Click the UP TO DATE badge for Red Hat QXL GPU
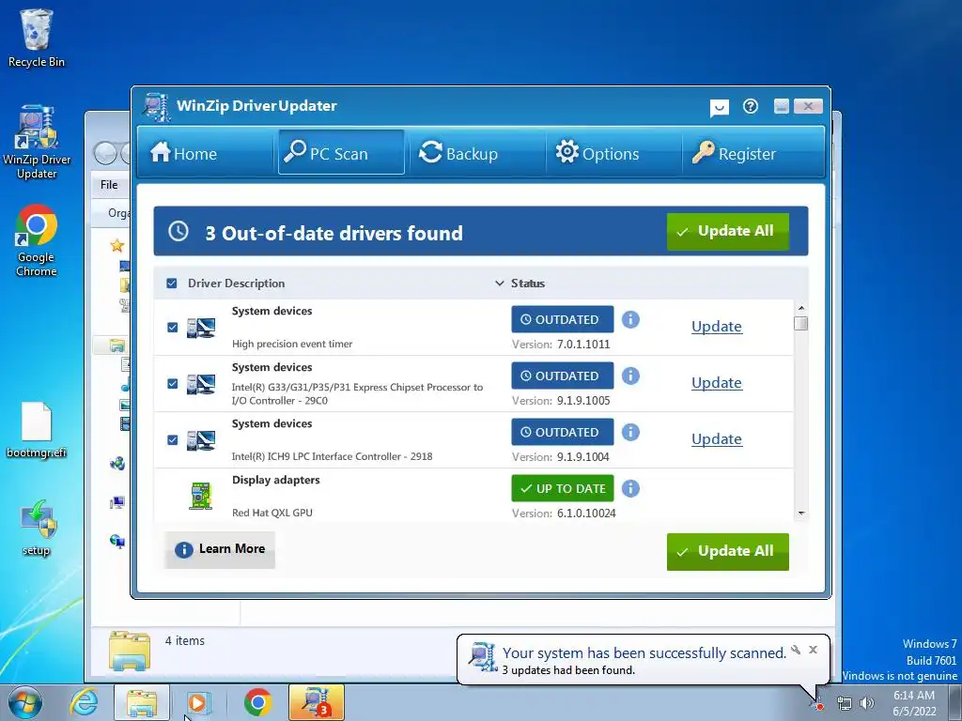The height and width of the screenshot is (721, 962). click(x=563, y=488)
